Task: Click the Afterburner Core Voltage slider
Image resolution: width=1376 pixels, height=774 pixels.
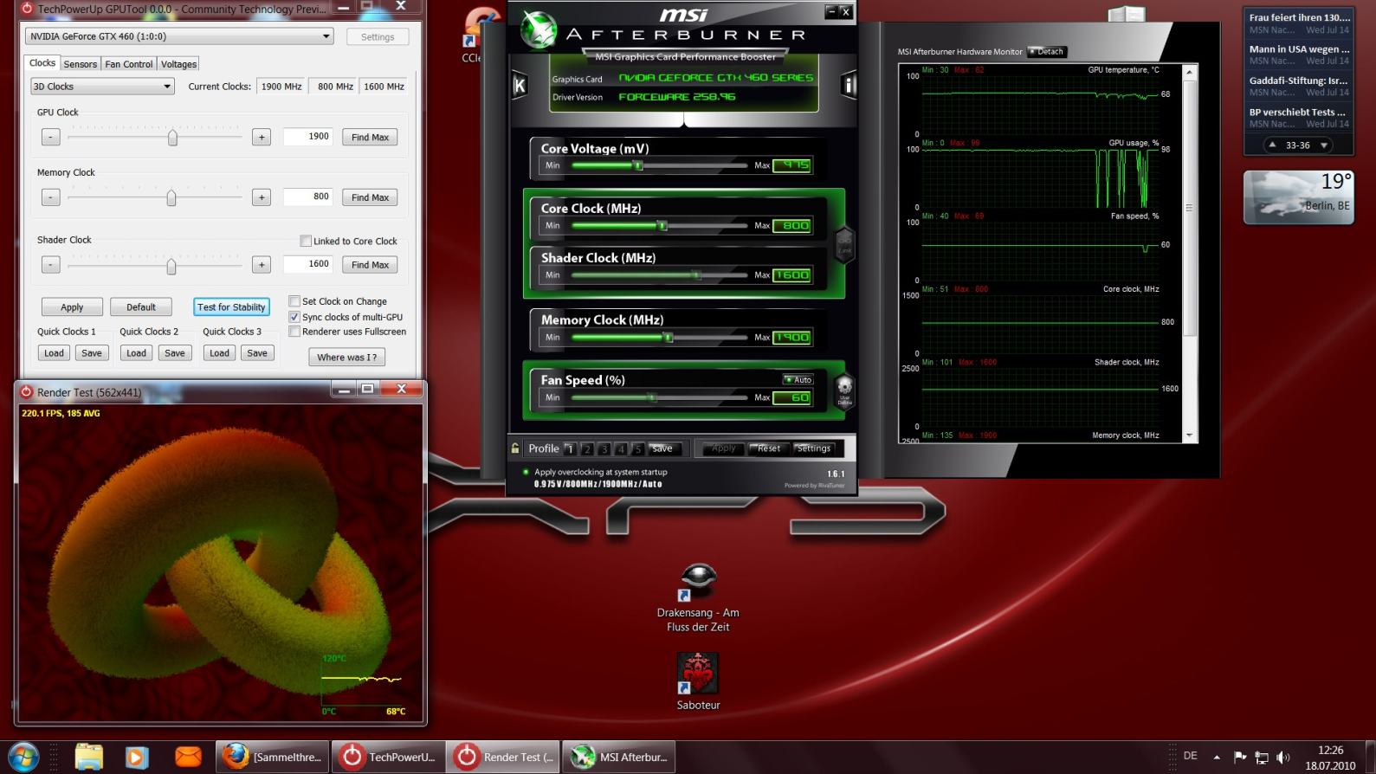Action: tap(660, 165)
